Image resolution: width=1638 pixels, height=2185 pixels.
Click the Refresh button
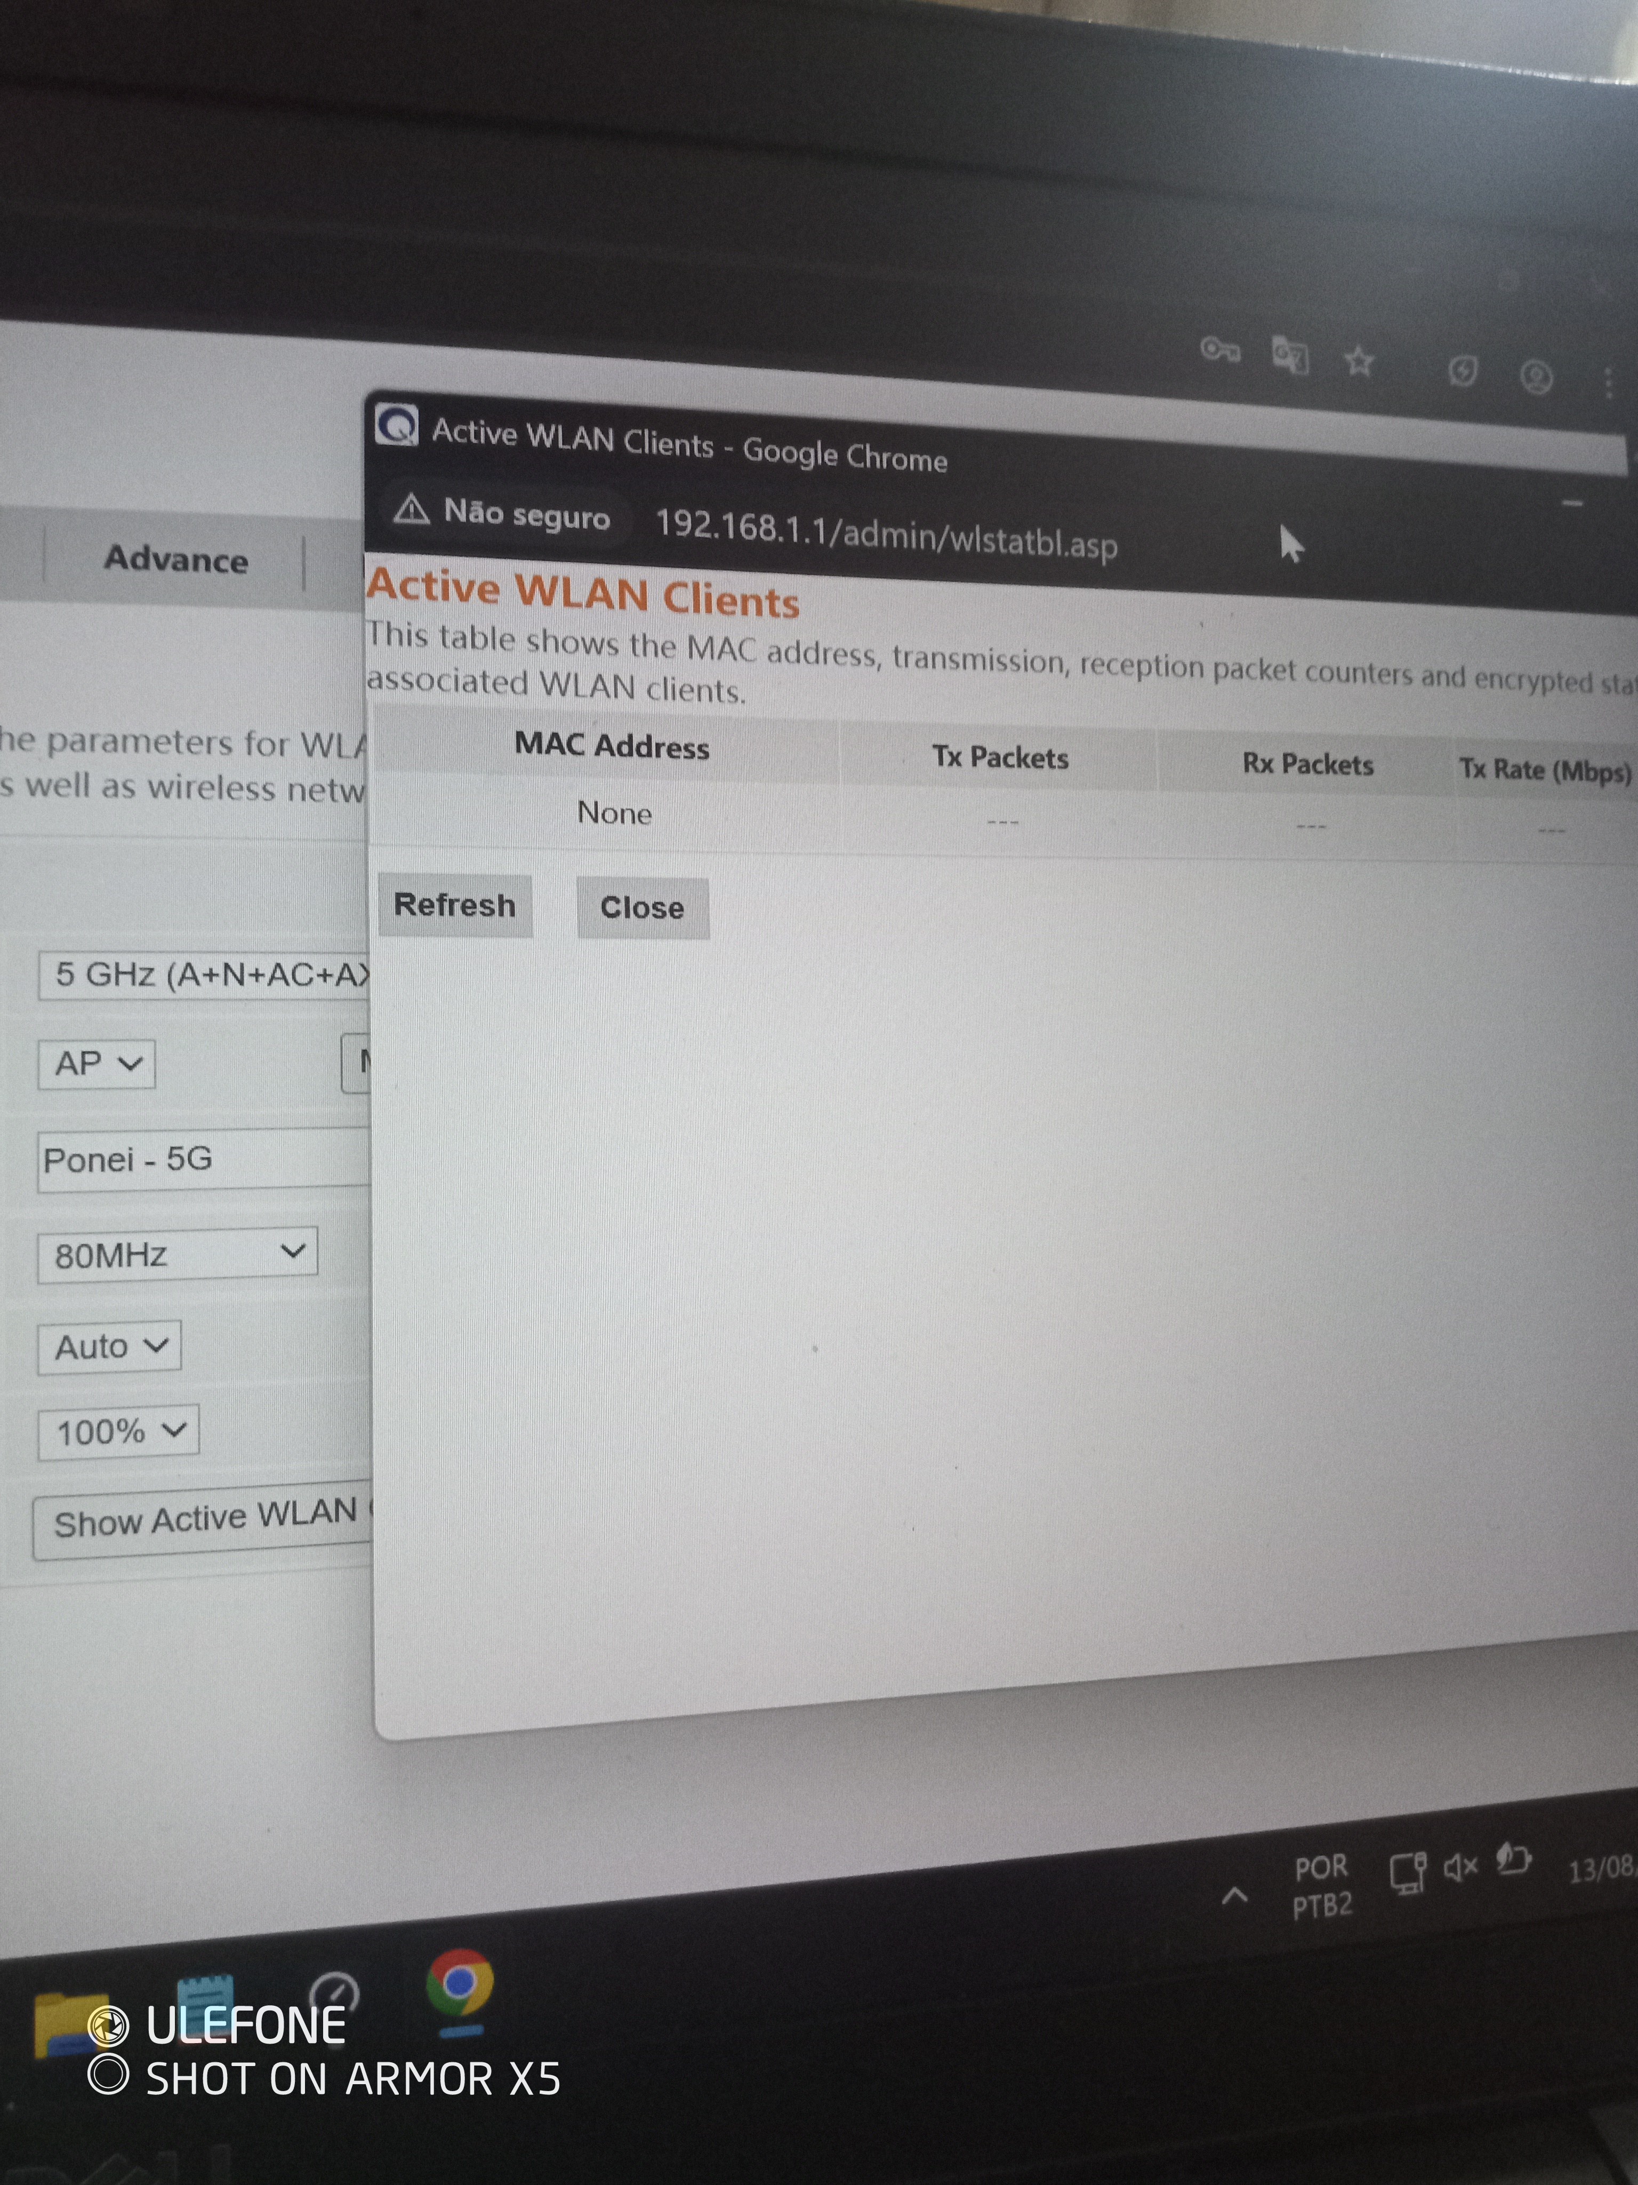(455, 905)
